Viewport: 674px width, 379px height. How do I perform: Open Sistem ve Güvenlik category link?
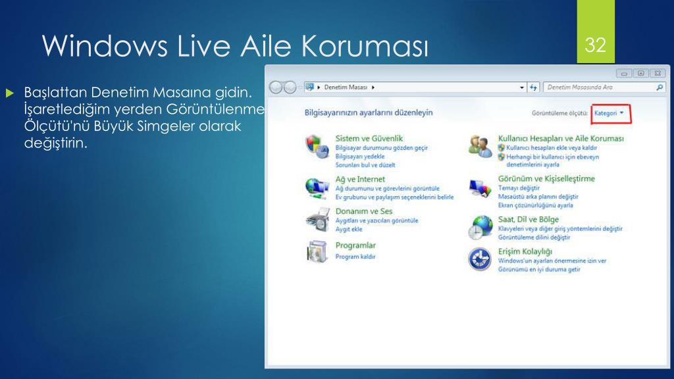(369, 138)
